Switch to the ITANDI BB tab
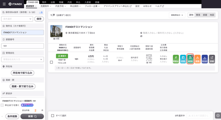Image resolution: width=221 pixels, height=120 pixels. tap(33, 2)
